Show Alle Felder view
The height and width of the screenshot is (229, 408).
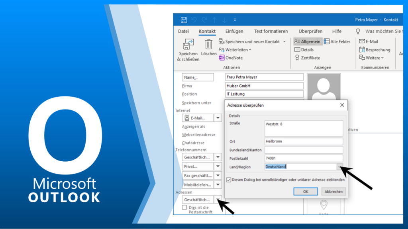click(x=337, y=41)
